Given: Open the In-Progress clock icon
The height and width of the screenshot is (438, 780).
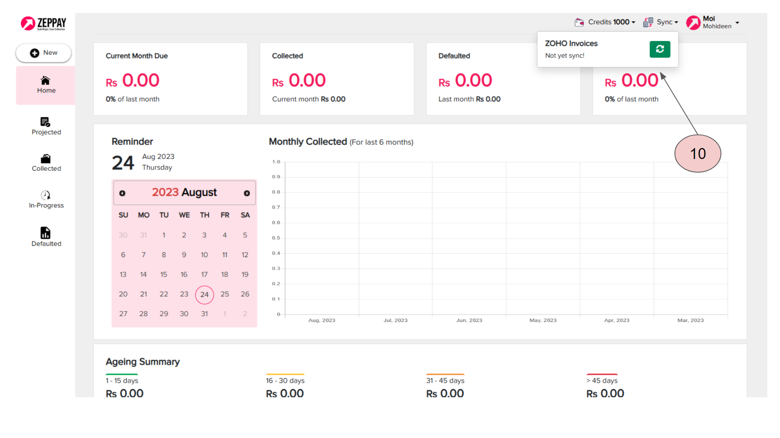Looking at the screenshot, I should click(x=45, y=195).
